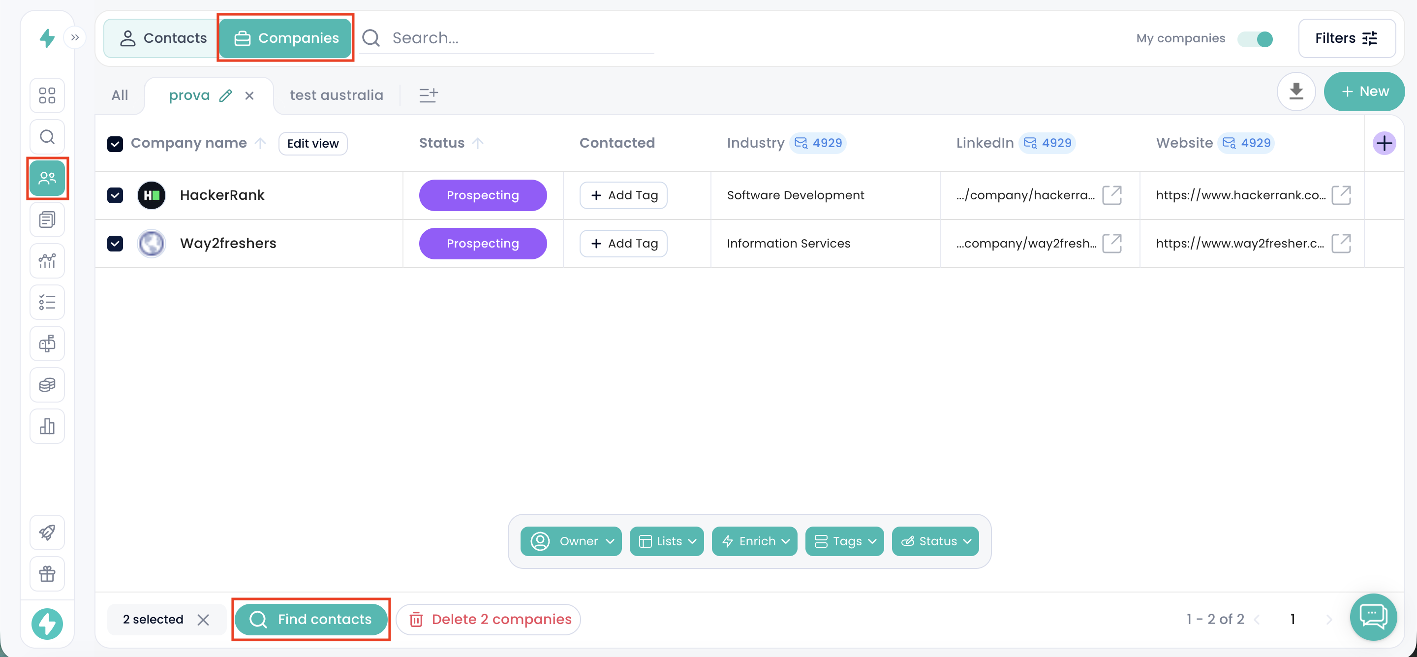This screenshot has height=657, width=1417.
Task: Click the pencil icon to rename prova
Action: coord(225,96)
